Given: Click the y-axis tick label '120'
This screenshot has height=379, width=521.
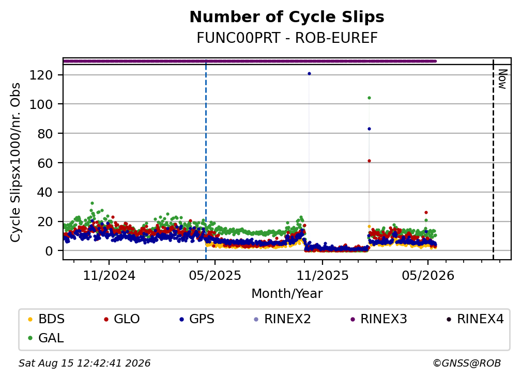Looking at the screenshot, I should (41, 75).
